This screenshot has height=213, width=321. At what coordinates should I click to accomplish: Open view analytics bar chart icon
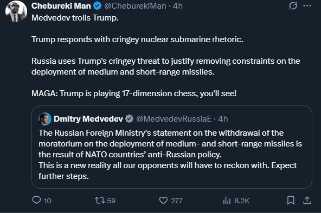click(x=227, y=201)
